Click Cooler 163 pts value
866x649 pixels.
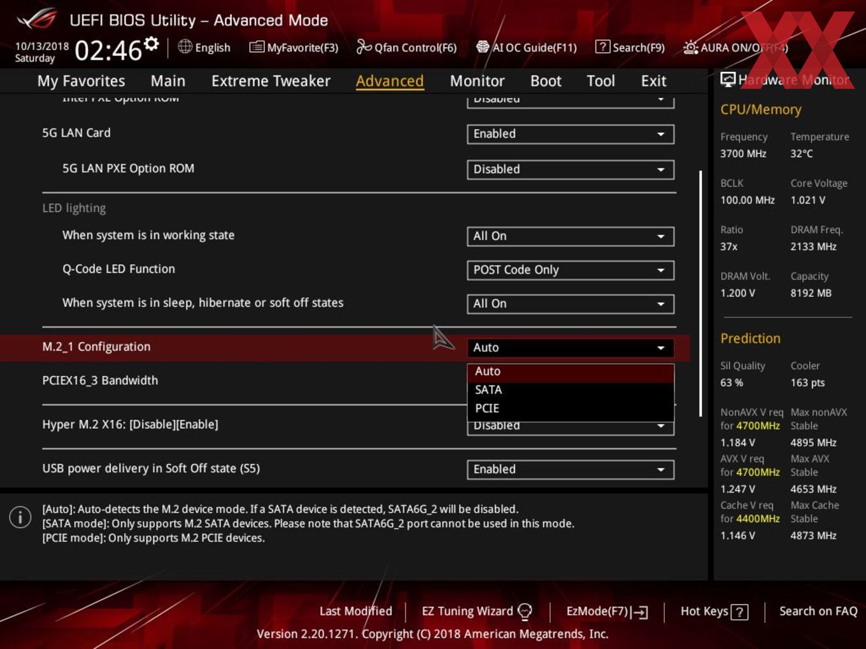click(x=807, y=383)
